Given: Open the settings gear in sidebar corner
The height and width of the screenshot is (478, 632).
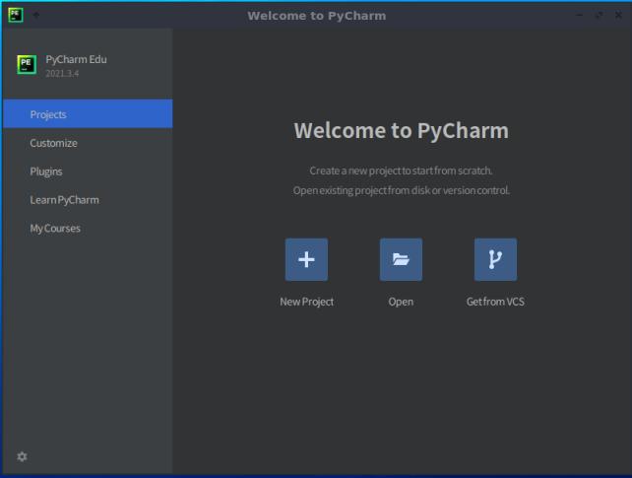Looking at the screenshot, I should point(22,456).
